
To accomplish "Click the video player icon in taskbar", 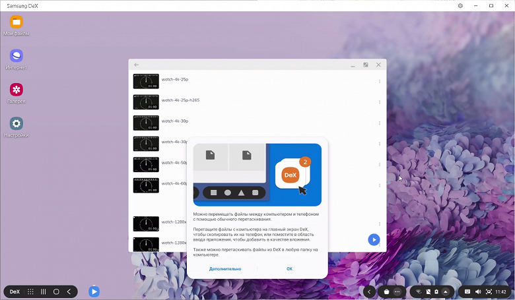I will click(94, 291).
